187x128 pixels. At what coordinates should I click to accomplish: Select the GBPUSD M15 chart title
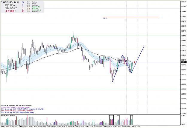pos(11,2)
